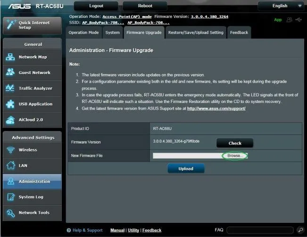
Task: Open the Utility link in footer
Action: [x=133, y=230]
